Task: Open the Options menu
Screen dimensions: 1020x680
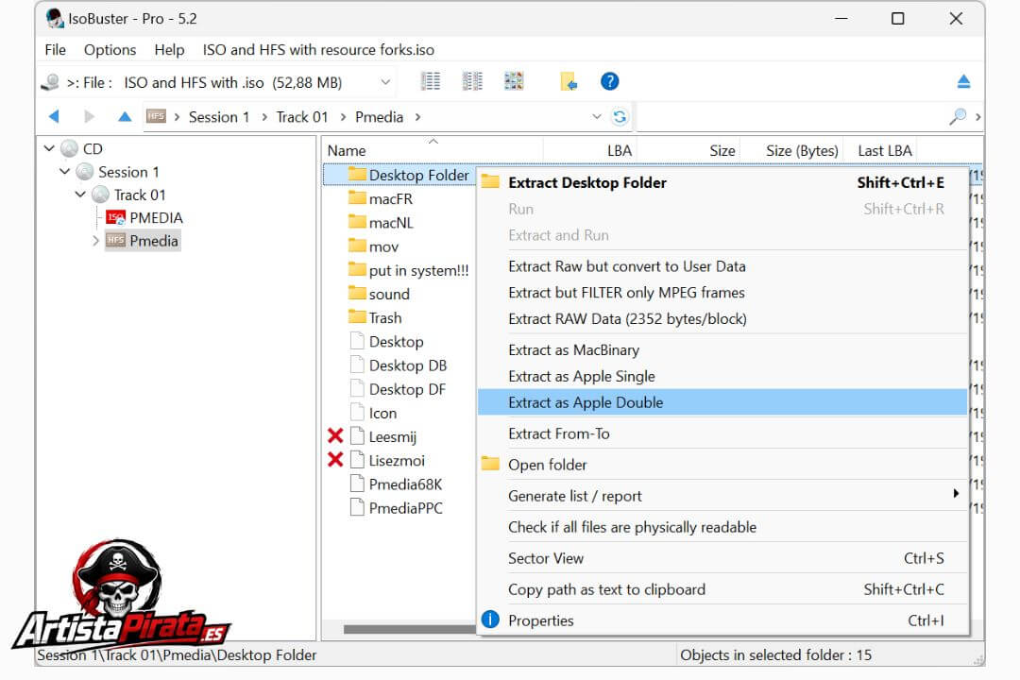Action: coord(110,49)
